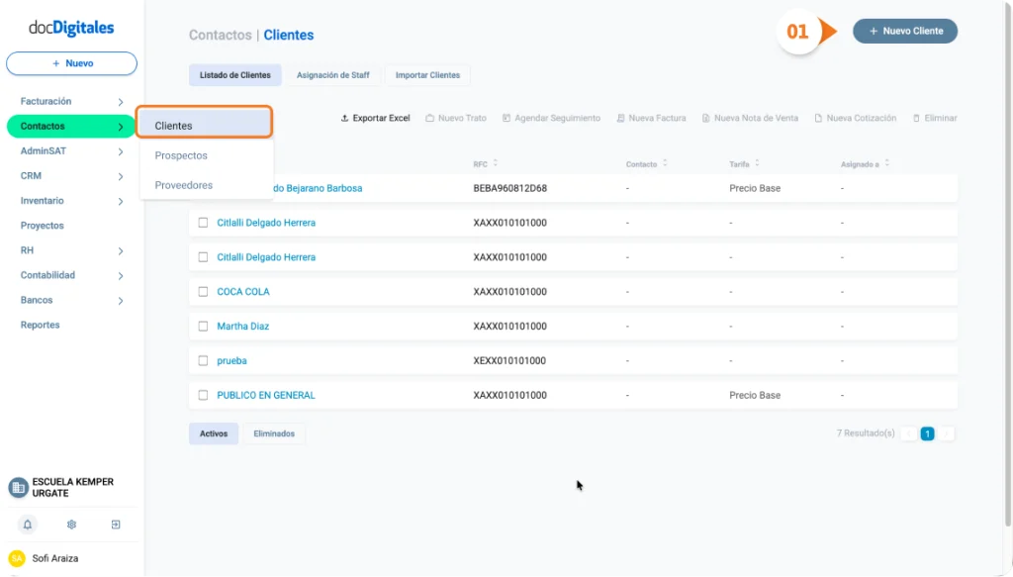Image resolution: width=1013 pixels, height=577 pixels.
Task: Click Precio Base in PUBLICO EN GENERAL row
Action: [x=755, y=395]
